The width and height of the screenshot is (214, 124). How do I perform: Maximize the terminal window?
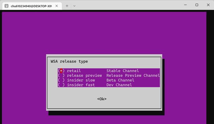click(197, 5)
